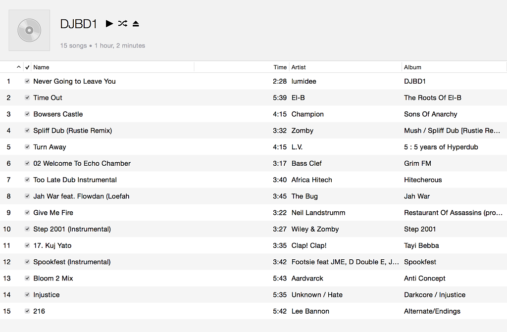Sort songs by Time column
This screenshot has width=507, height=332.
tap(280, 67)
